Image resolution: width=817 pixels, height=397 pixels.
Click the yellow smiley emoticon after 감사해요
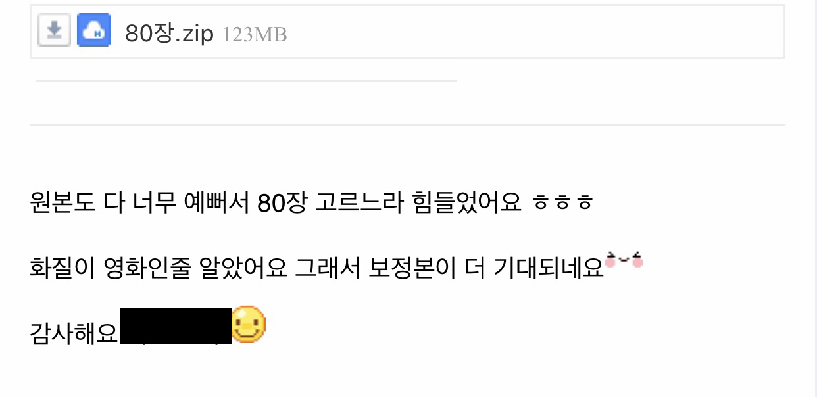point(249,325)
